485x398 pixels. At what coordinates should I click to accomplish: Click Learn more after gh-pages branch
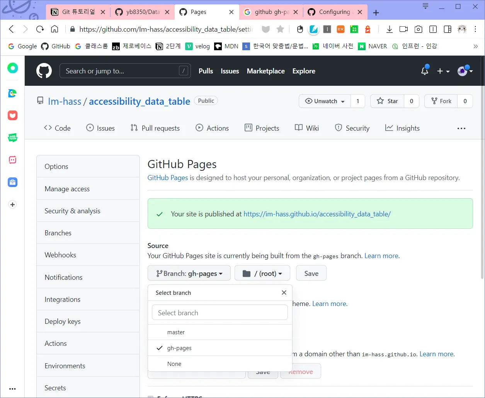(381, 256)
